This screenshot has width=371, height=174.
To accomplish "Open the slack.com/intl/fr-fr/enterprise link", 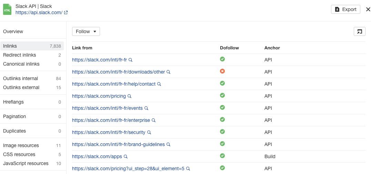I will point(111,120).
